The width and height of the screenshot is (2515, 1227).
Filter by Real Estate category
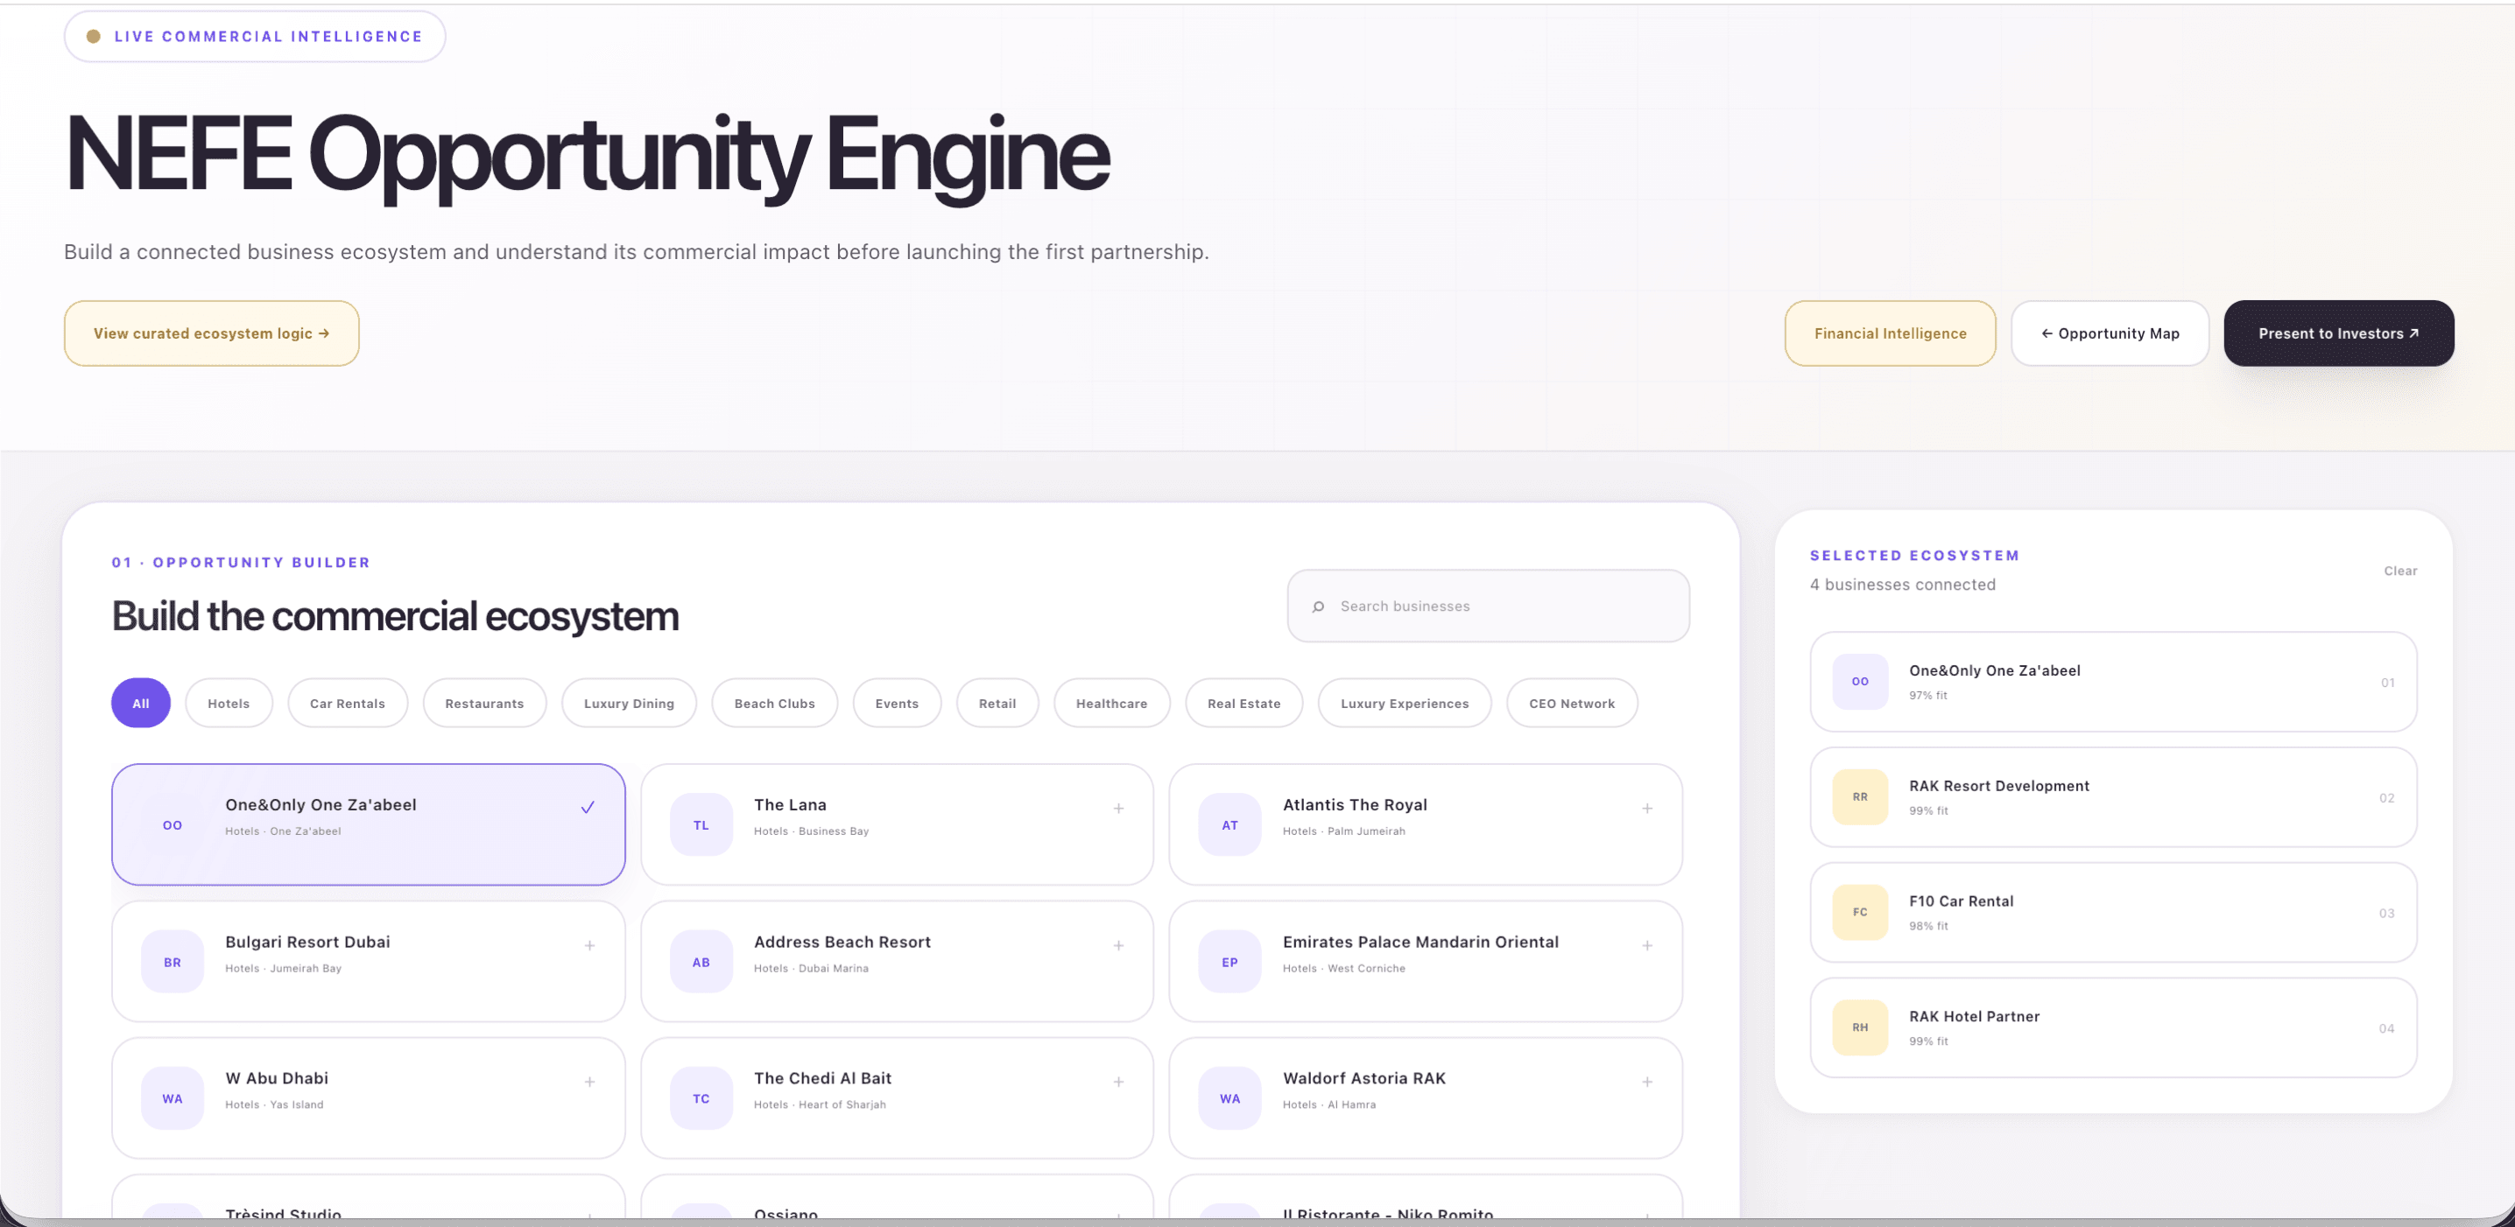[1243, 704]
